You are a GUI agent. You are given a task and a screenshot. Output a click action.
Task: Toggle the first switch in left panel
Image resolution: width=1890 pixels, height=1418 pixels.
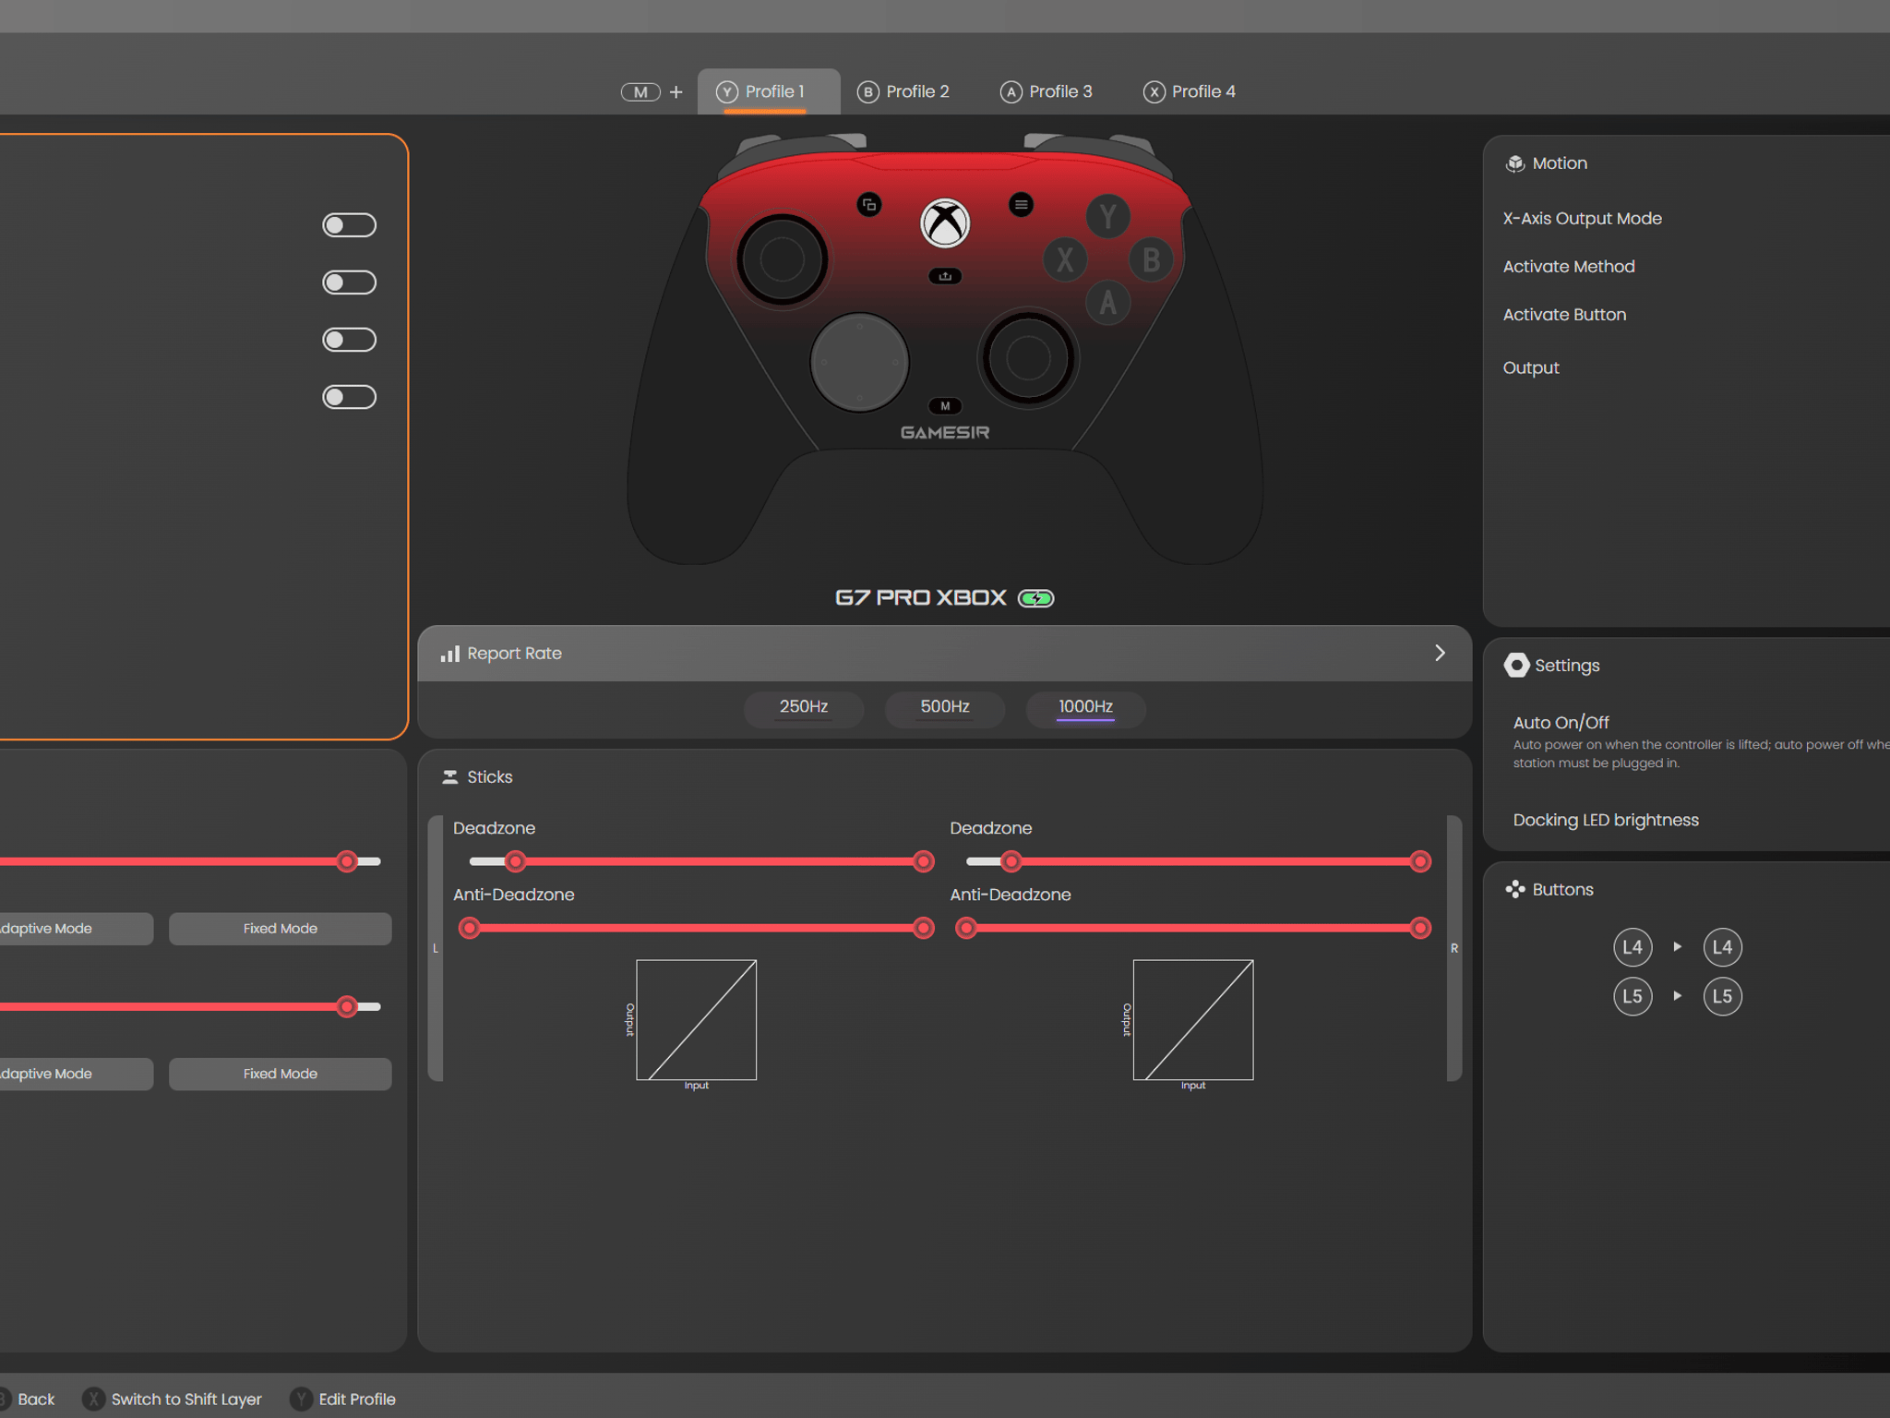[x=349, y=225]
